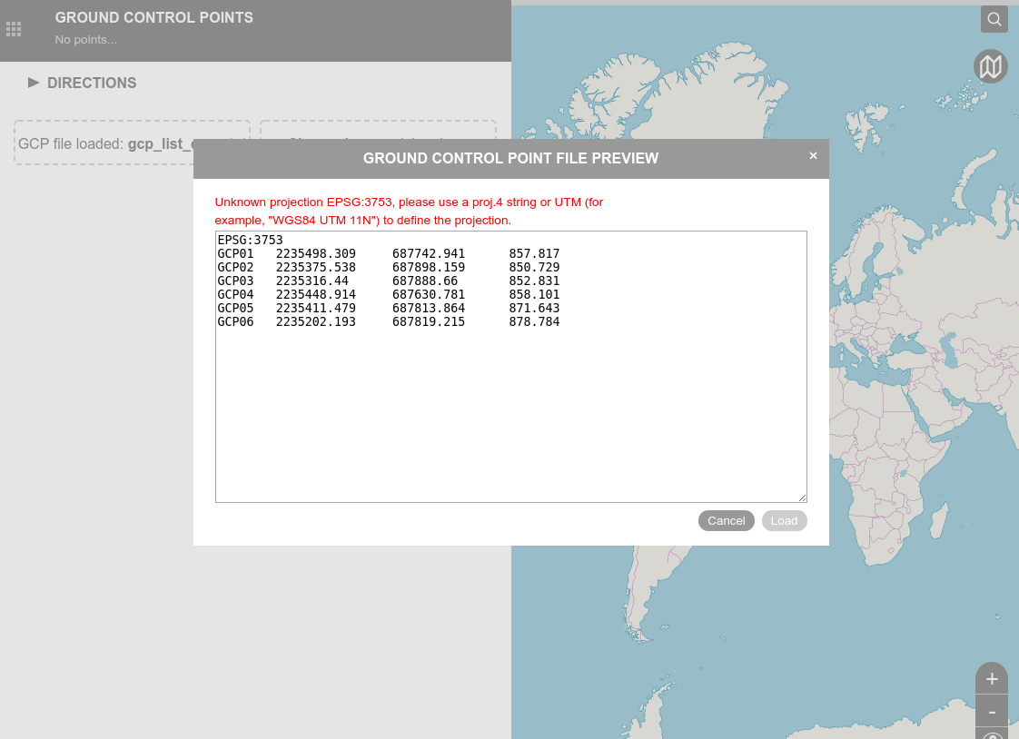Expand the DIRECTIONS section
The width and height of the screenshot is (1019, 739).
[x=92, y=83]
